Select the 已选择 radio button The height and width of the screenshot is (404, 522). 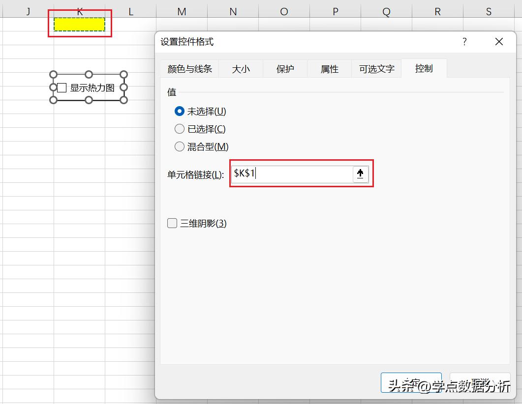[180, 129]
